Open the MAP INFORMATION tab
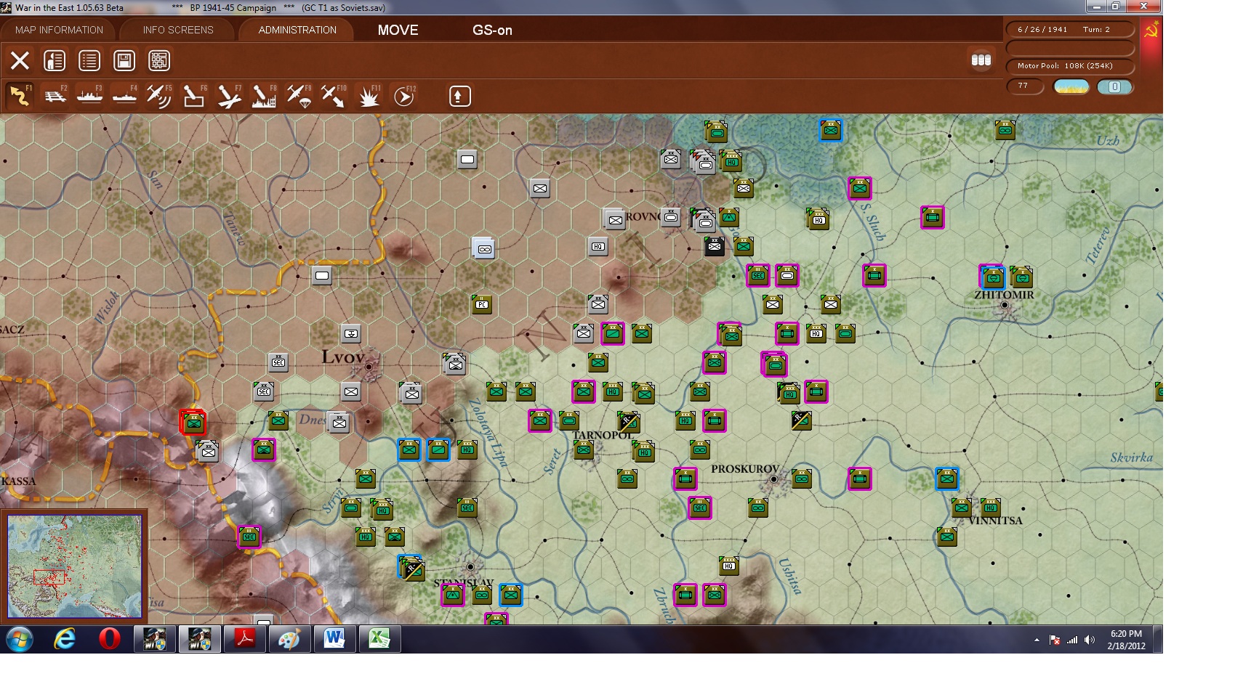Viewport: 1243px width, 700px height. click(59, 30)
